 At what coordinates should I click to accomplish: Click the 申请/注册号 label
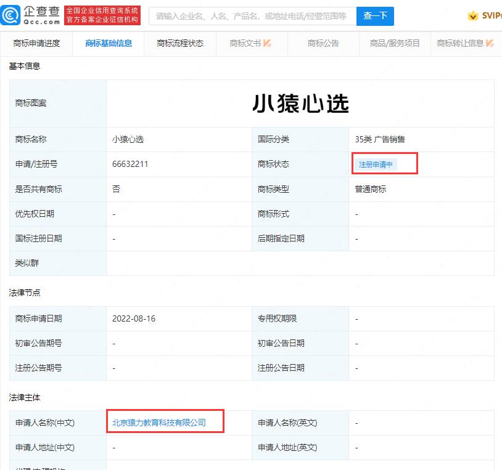point(36,164)
